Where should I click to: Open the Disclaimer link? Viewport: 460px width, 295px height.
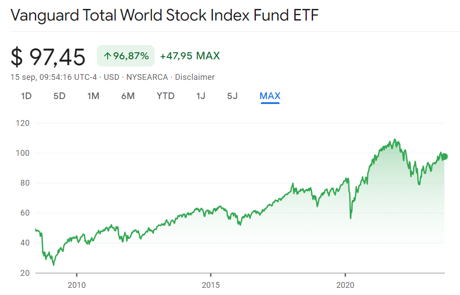pyautogui.click(x=195, y=77)
